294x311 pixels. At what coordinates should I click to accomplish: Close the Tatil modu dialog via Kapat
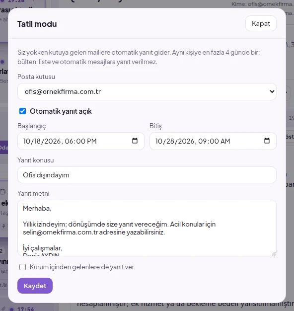pos(261,23)
